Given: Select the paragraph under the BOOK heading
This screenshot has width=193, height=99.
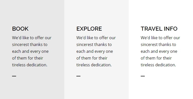Looking at the screenshot, I should pos(32,51).
